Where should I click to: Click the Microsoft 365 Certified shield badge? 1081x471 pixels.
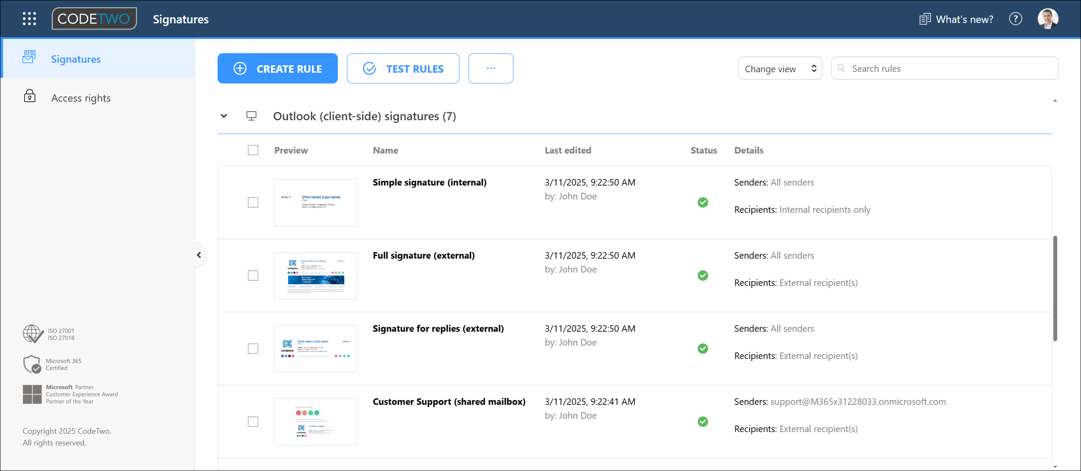click(x=32, y=364)
